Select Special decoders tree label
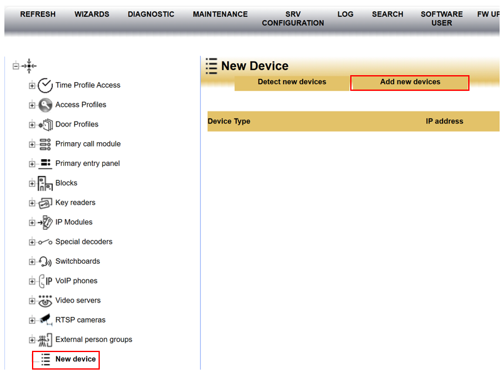504x374 pixels. [84, 242]
